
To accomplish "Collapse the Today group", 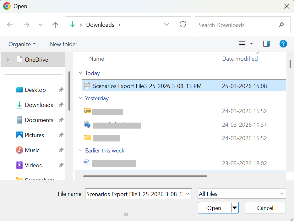I will click(x=80, y=73).
